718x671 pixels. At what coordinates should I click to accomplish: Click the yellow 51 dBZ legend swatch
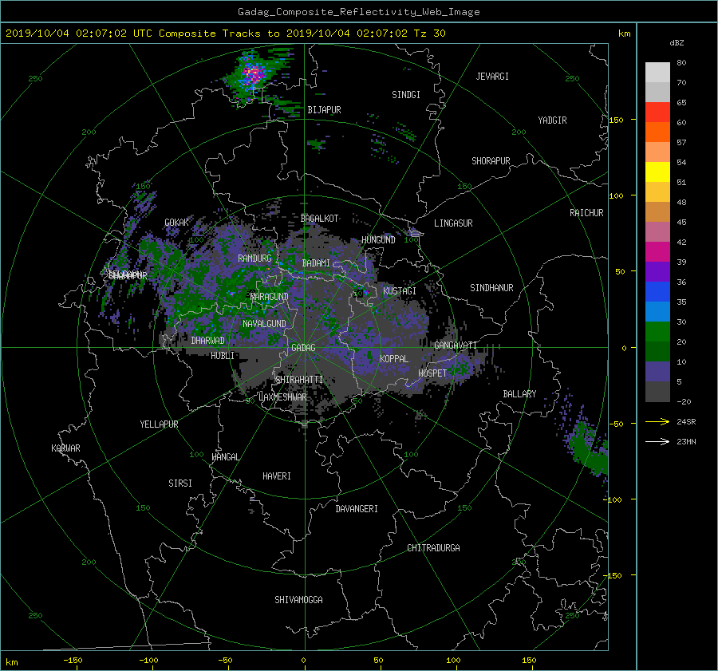click(657, 172)
